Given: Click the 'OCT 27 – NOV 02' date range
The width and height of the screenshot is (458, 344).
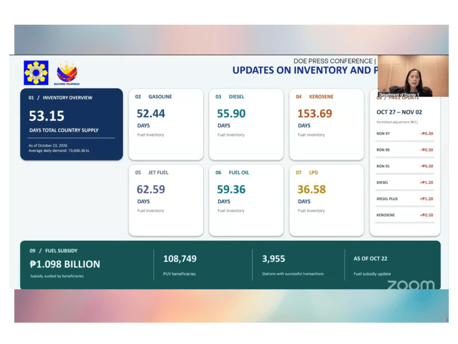Looking at the screenshot, I should 399,112.
